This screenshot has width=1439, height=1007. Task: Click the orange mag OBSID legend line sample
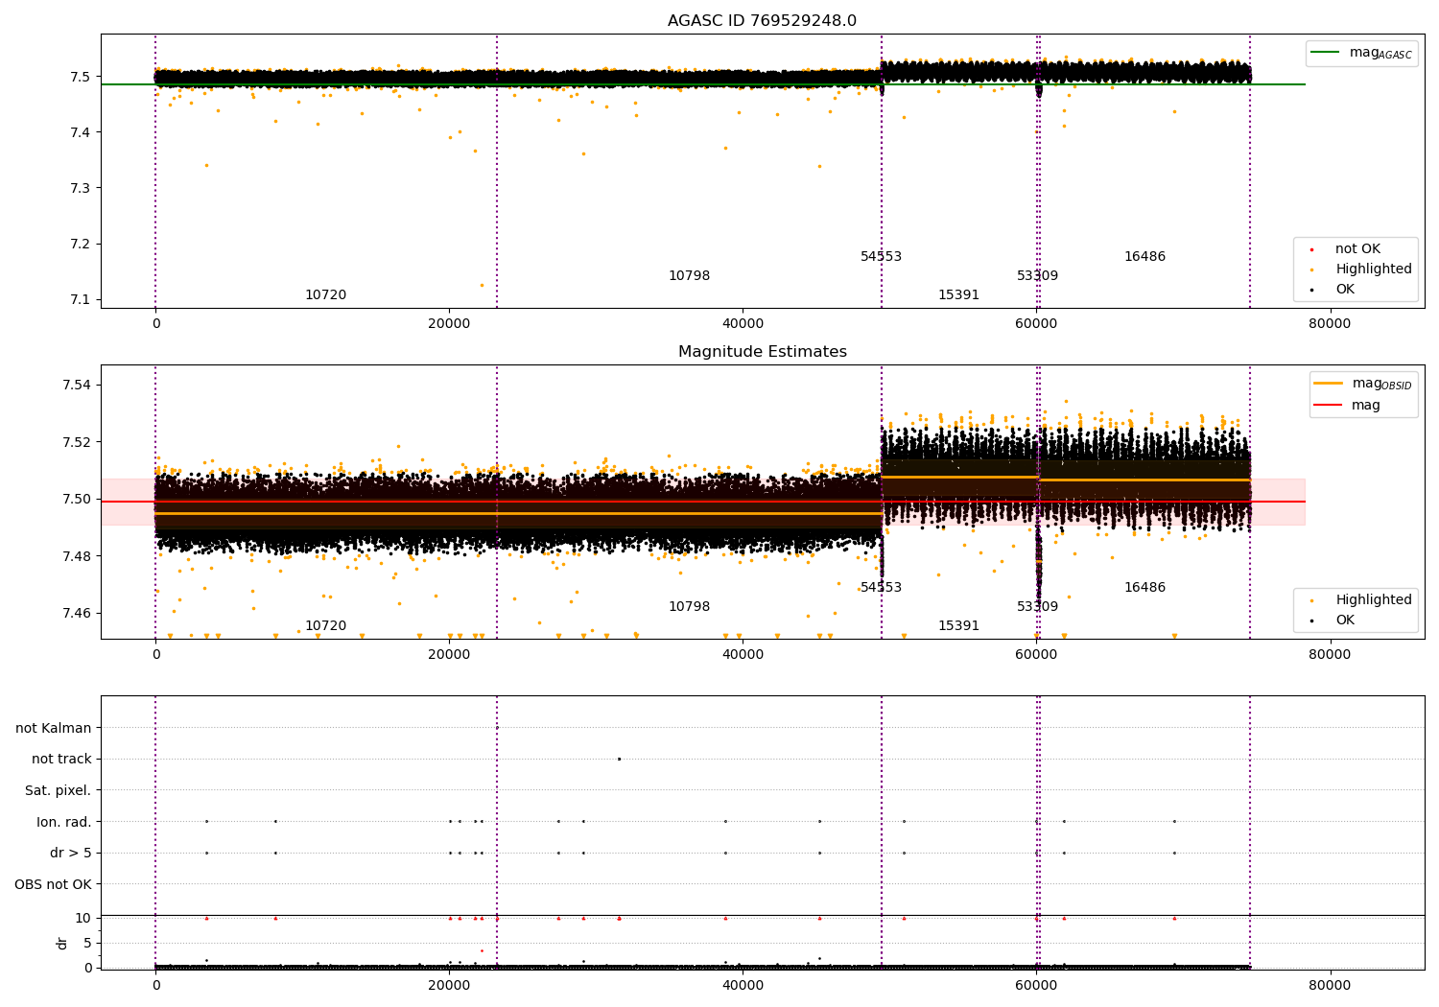[1328, 384]
